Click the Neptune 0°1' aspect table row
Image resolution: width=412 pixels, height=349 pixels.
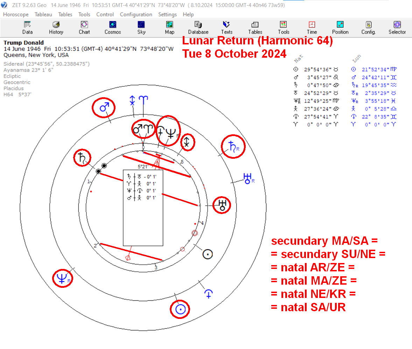[x=142, y=191]
